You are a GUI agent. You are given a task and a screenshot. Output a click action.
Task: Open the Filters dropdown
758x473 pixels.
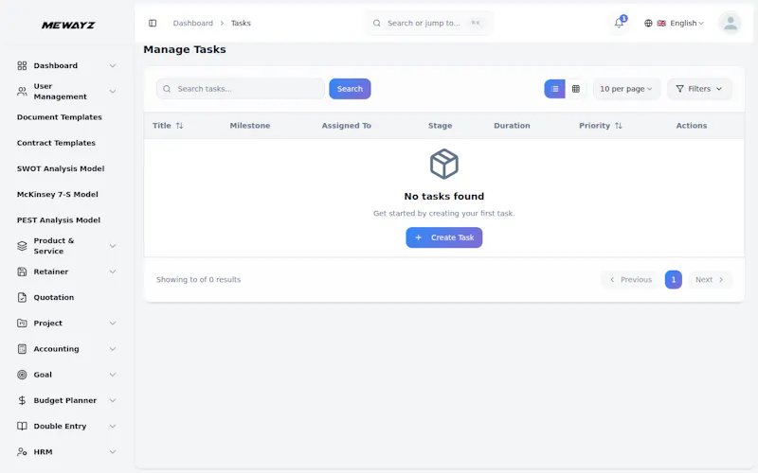coord(699,89)
